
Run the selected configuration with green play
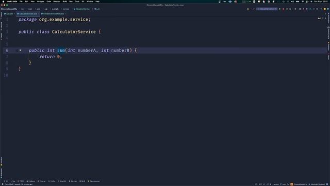coord(280,9)
